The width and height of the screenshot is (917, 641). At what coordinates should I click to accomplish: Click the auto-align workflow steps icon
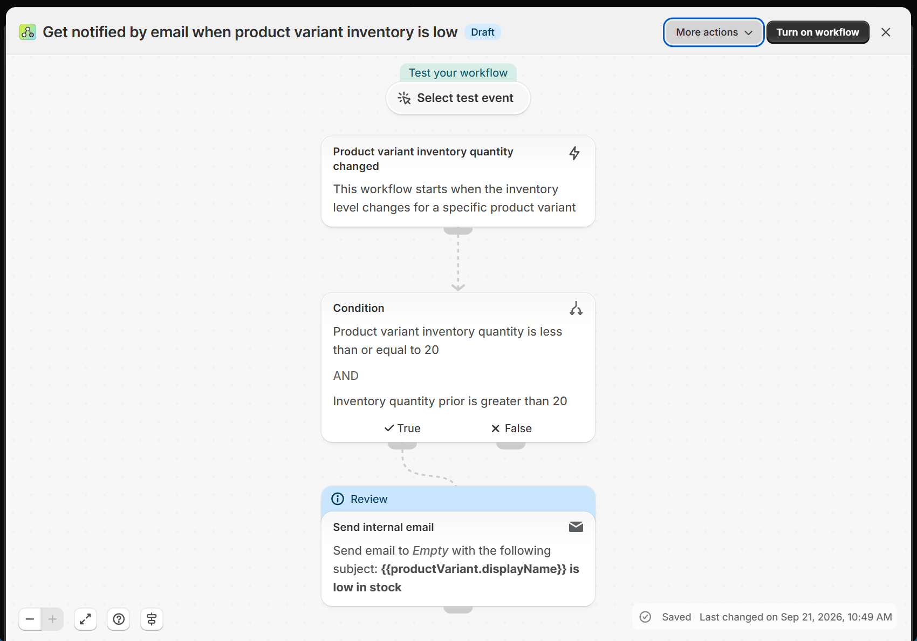tap(152, 619)
